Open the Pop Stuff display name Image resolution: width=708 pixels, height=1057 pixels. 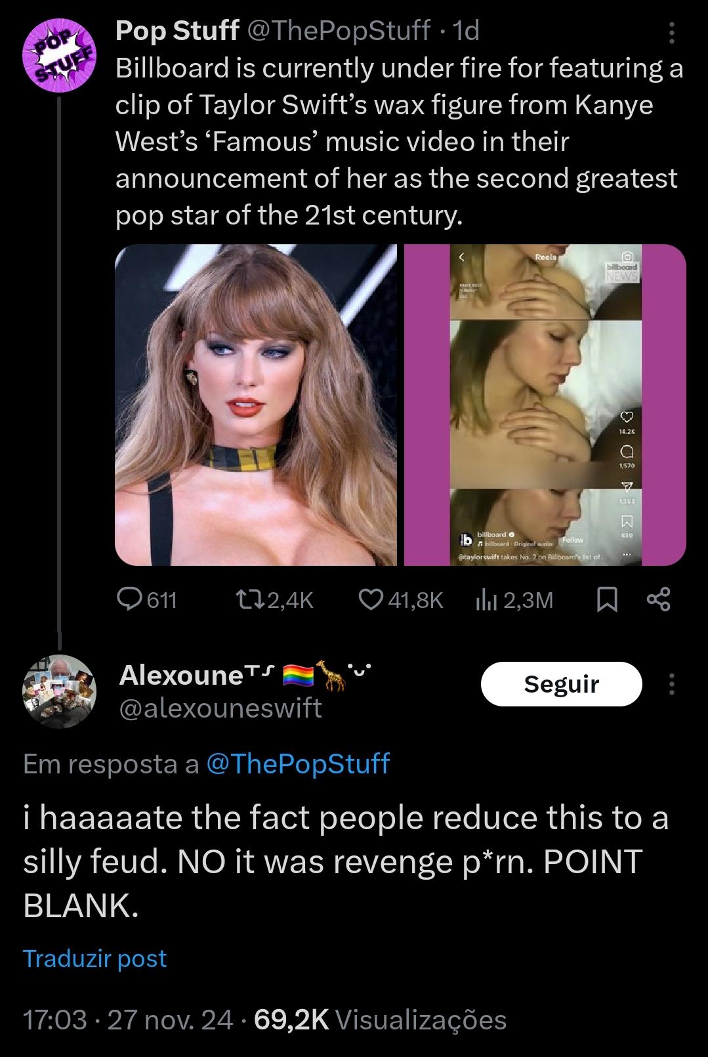pos(177,30)
